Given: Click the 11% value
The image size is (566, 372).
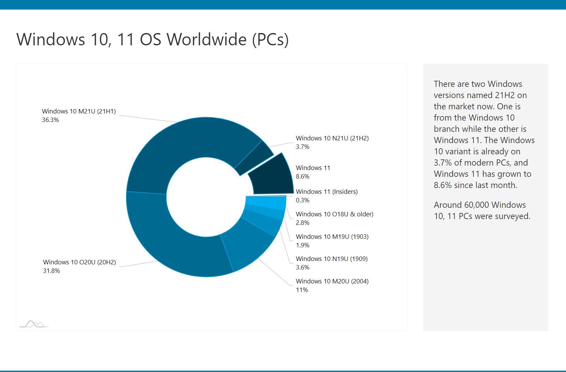Looking at the screenshot, I should [x=302, y=290].
